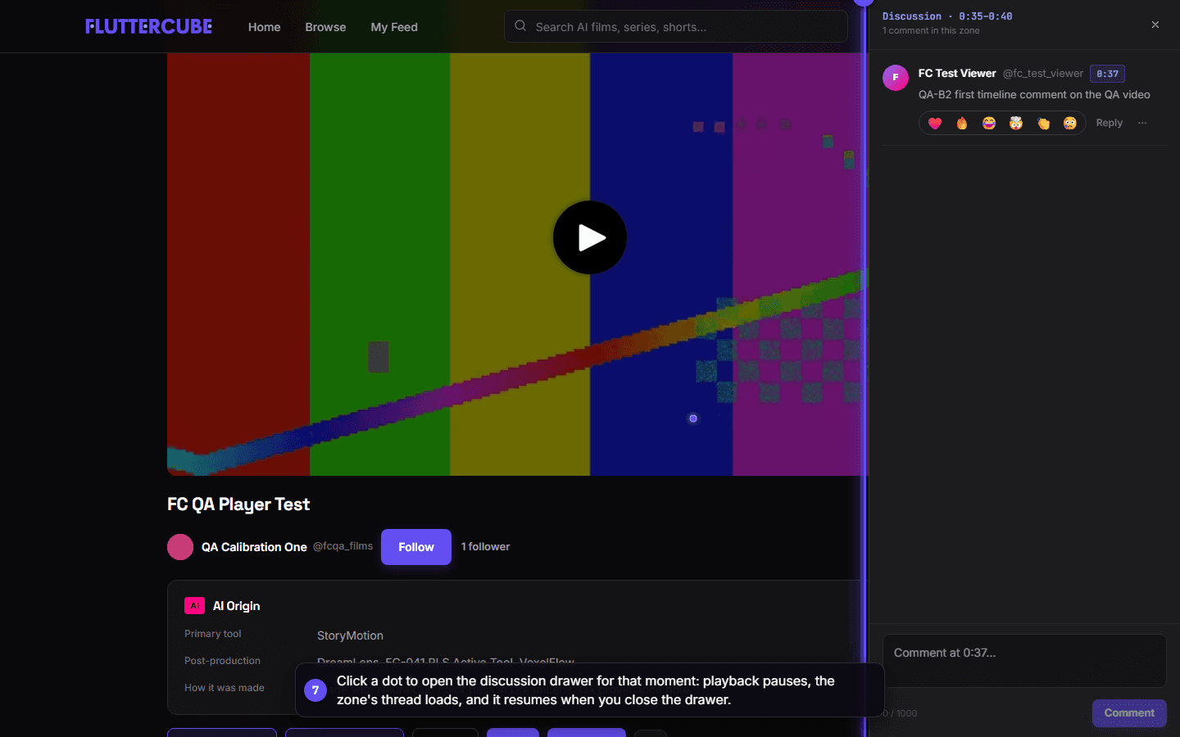1180x737 pixels.
Task: Click the '1 comment in this zone' text
Action: (931, 31)
